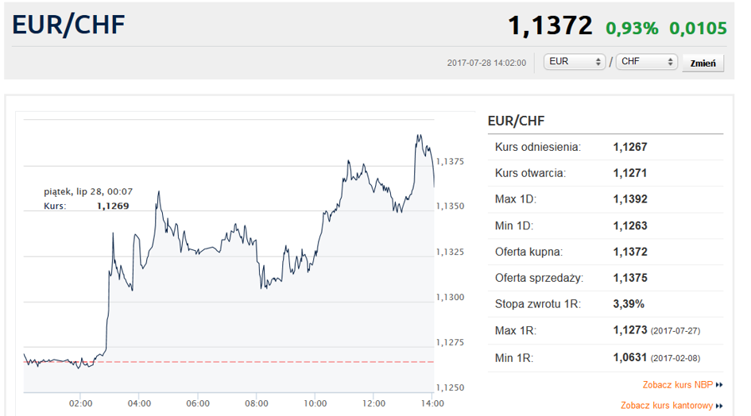Open the EUR base currency dropdown
The width and height of the screenshot is (751, 416).
[575, 62]
